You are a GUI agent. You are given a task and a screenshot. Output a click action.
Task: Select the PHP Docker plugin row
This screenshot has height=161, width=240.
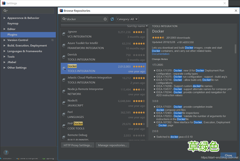click(x=104, y=126)
